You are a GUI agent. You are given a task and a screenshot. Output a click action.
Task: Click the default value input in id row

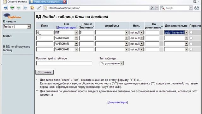point(152,32)
